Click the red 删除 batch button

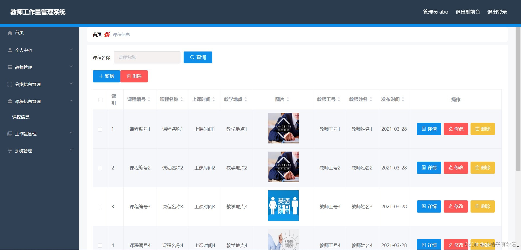[134, 76]
